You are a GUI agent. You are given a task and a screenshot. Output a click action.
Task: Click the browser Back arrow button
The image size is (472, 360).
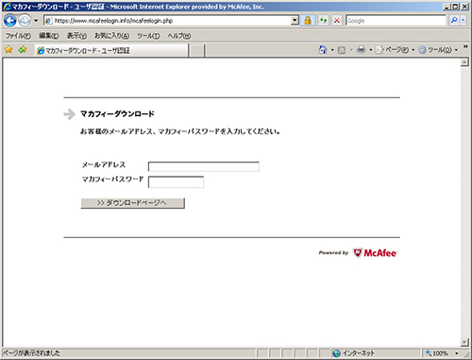(x=10, y=21)
